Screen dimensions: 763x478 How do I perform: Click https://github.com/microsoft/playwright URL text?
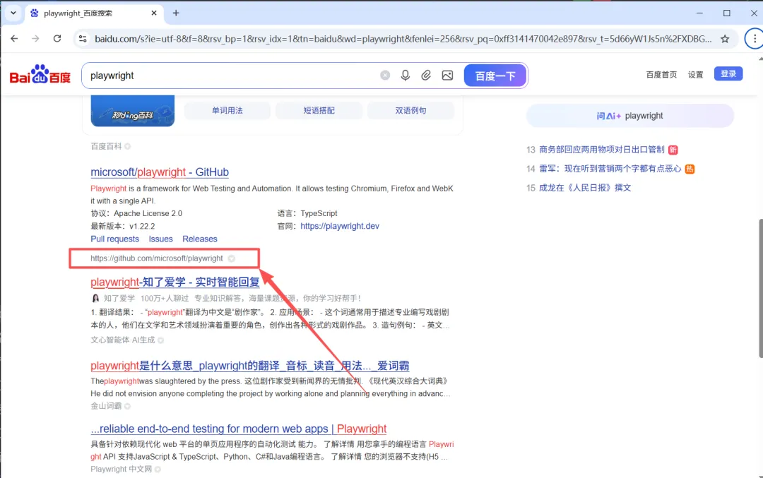(x=157, y=258)
